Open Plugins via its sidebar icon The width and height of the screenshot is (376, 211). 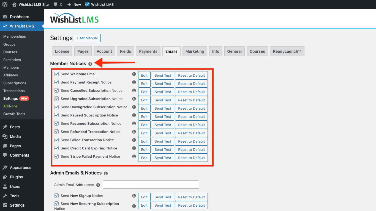click(x=6, y=177)
